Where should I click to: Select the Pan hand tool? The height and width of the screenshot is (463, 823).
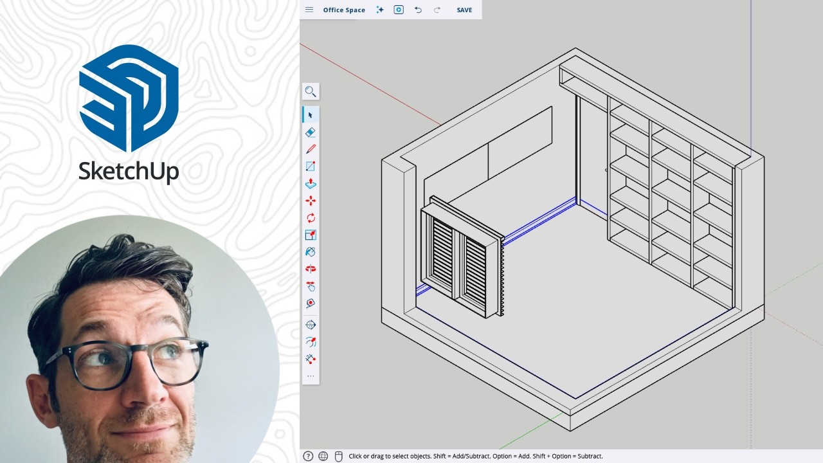[311, 286]
